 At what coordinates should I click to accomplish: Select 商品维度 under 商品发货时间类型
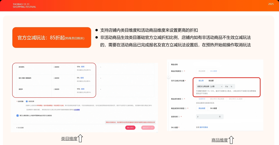[202, 108]
